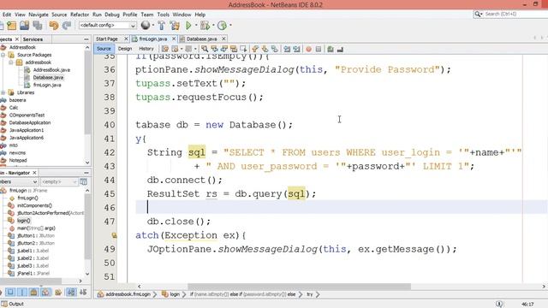This screenshot has width=548, height=308.
Task: Open the Navigator Members view dropdown
Action: click(19, 181)
